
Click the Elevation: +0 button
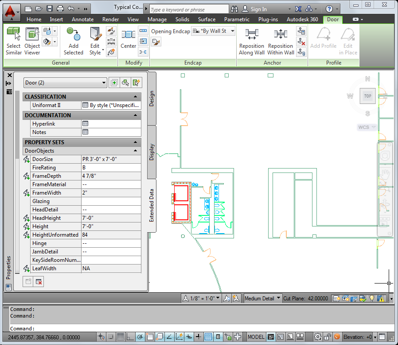tap(357, 337)
